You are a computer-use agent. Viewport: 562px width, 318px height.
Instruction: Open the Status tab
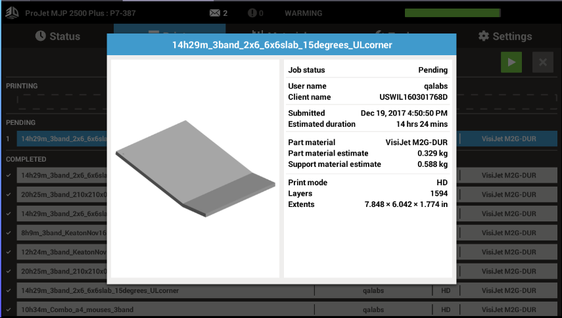[58, 36]
